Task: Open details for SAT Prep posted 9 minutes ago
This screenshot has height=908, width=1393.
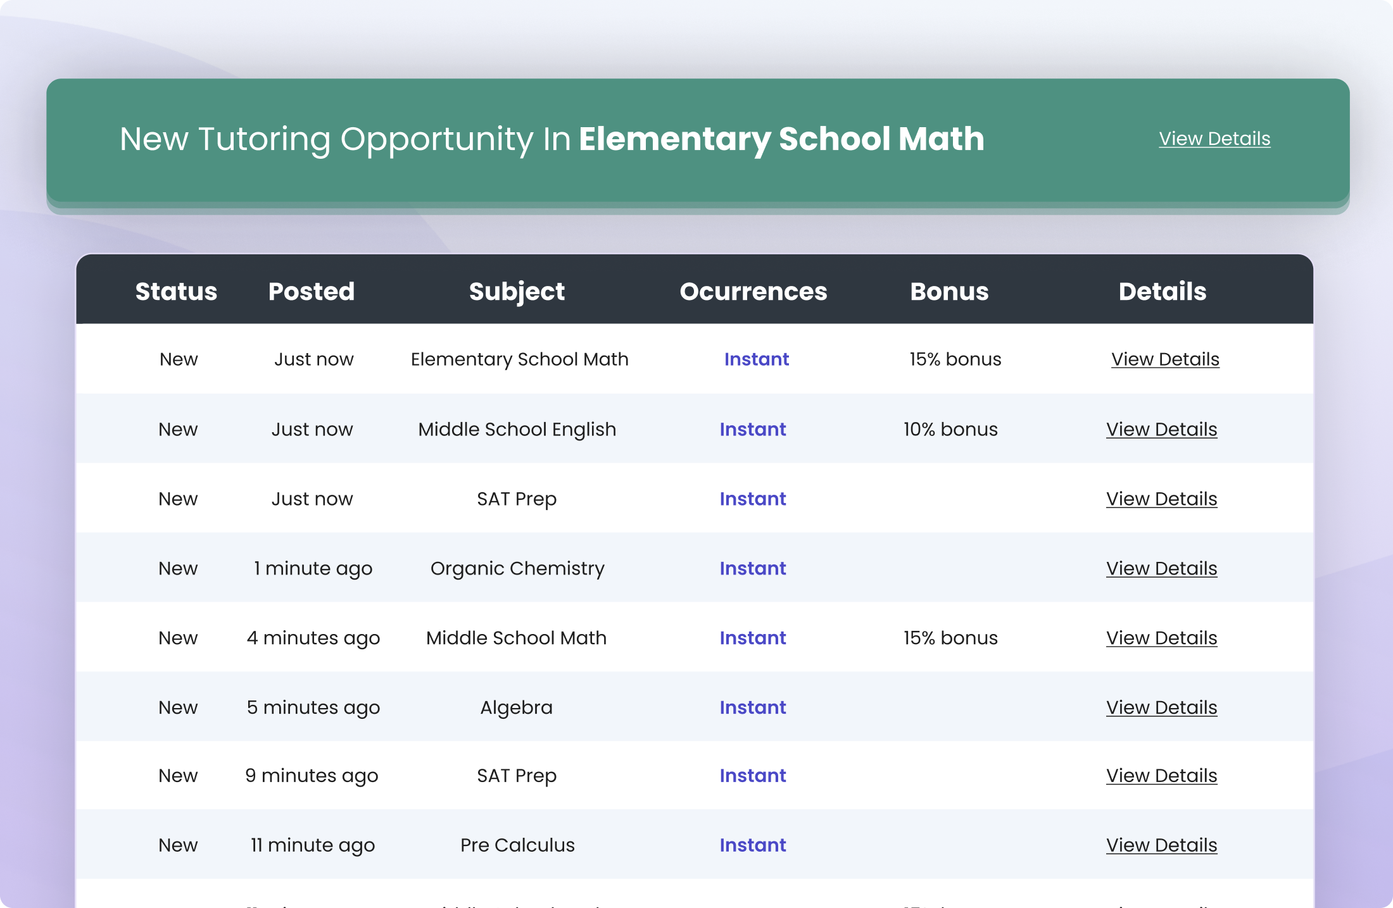Action: coord(1161,776)
